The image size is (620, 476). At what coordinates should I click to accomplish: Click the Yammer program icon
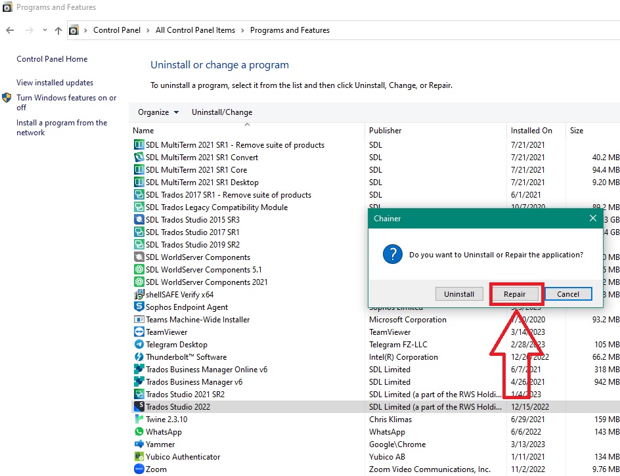coord(139,444)
